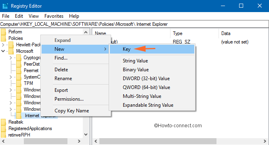
Task: Select the TPM tree item
Action: tap(28, 83)
